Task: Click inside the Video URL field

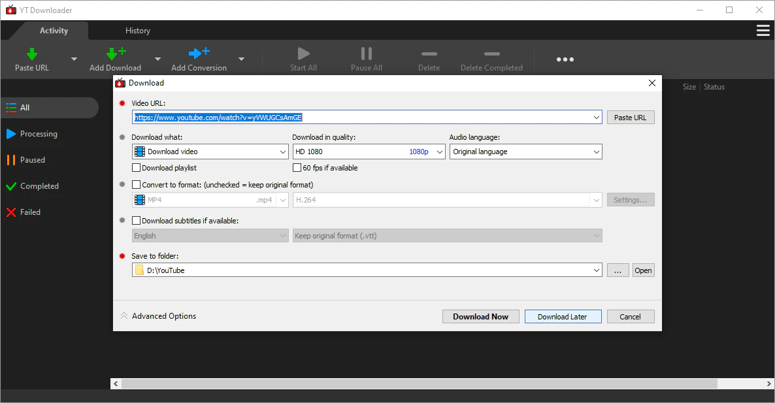Action: tap(366, 117)
